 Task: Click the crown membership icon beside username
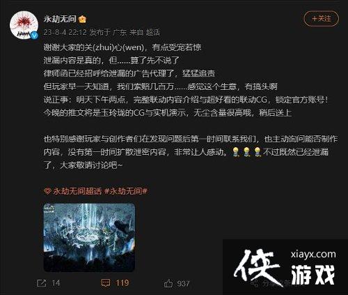tap(82, 19)
